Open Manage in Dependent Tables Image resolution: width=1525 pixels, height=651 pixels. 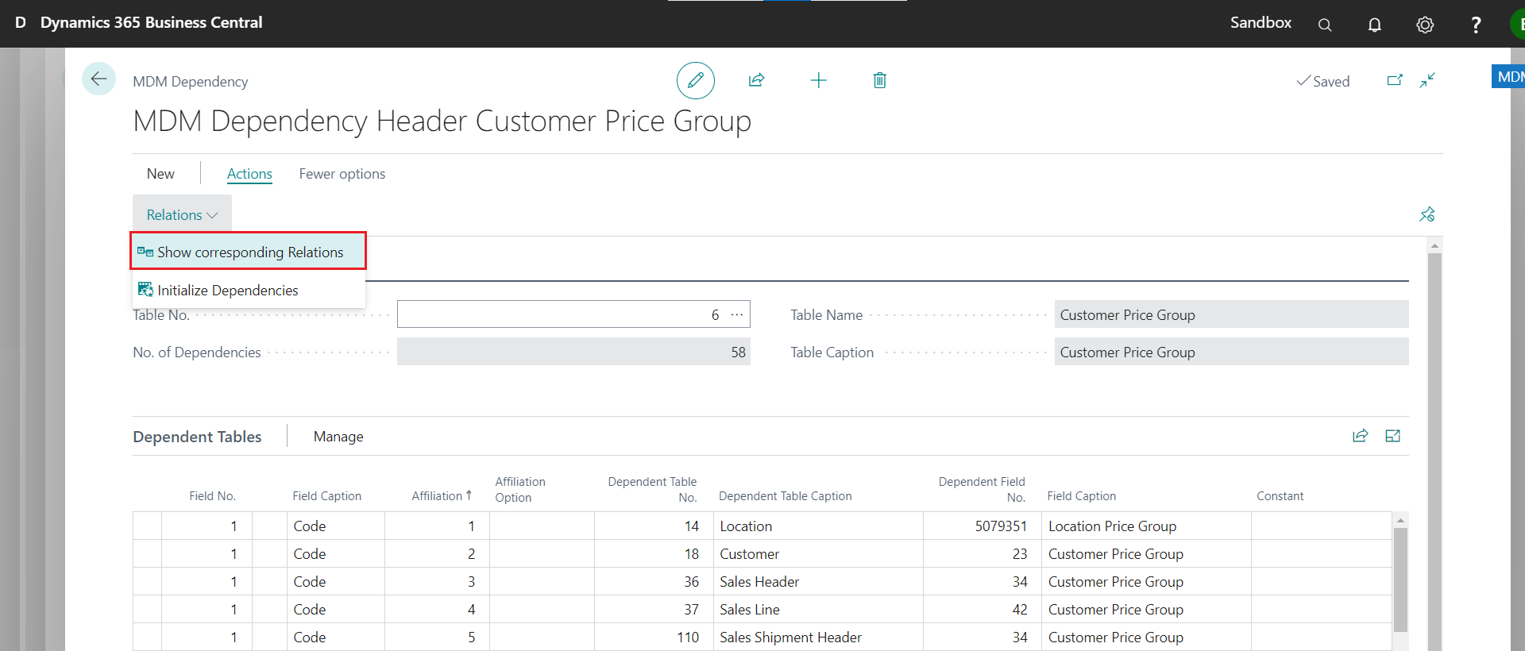[338, 436]
